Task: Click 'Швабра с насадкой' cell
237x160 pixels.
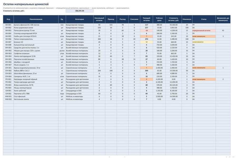Action: pos(36,62)
